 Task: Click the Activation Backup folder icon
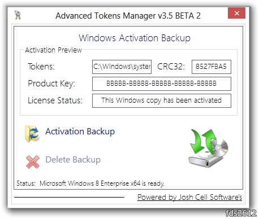point(32,133)
